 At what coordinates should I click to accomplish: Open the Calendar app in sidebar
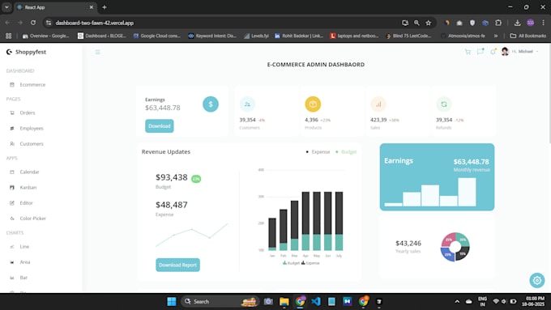(29, 172)
